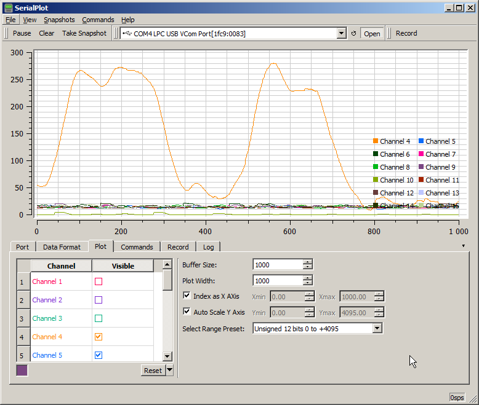Click Channel 5 blue legend marker
This screenshot has height=405, width=479.
(x=421, y=141)
